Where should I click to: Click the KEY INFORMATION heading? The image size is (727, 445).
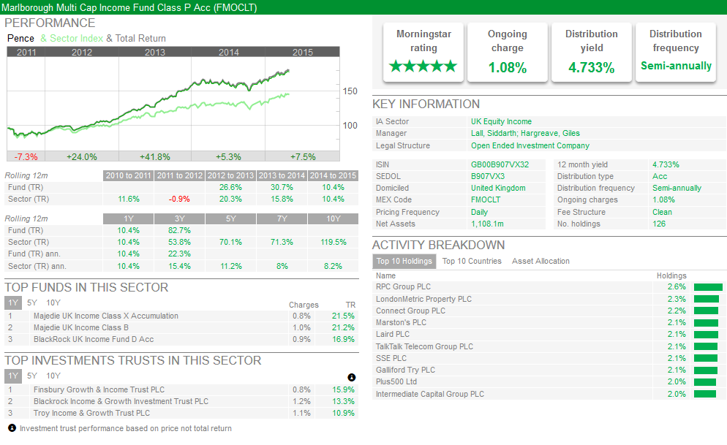[x=426, y=104]
